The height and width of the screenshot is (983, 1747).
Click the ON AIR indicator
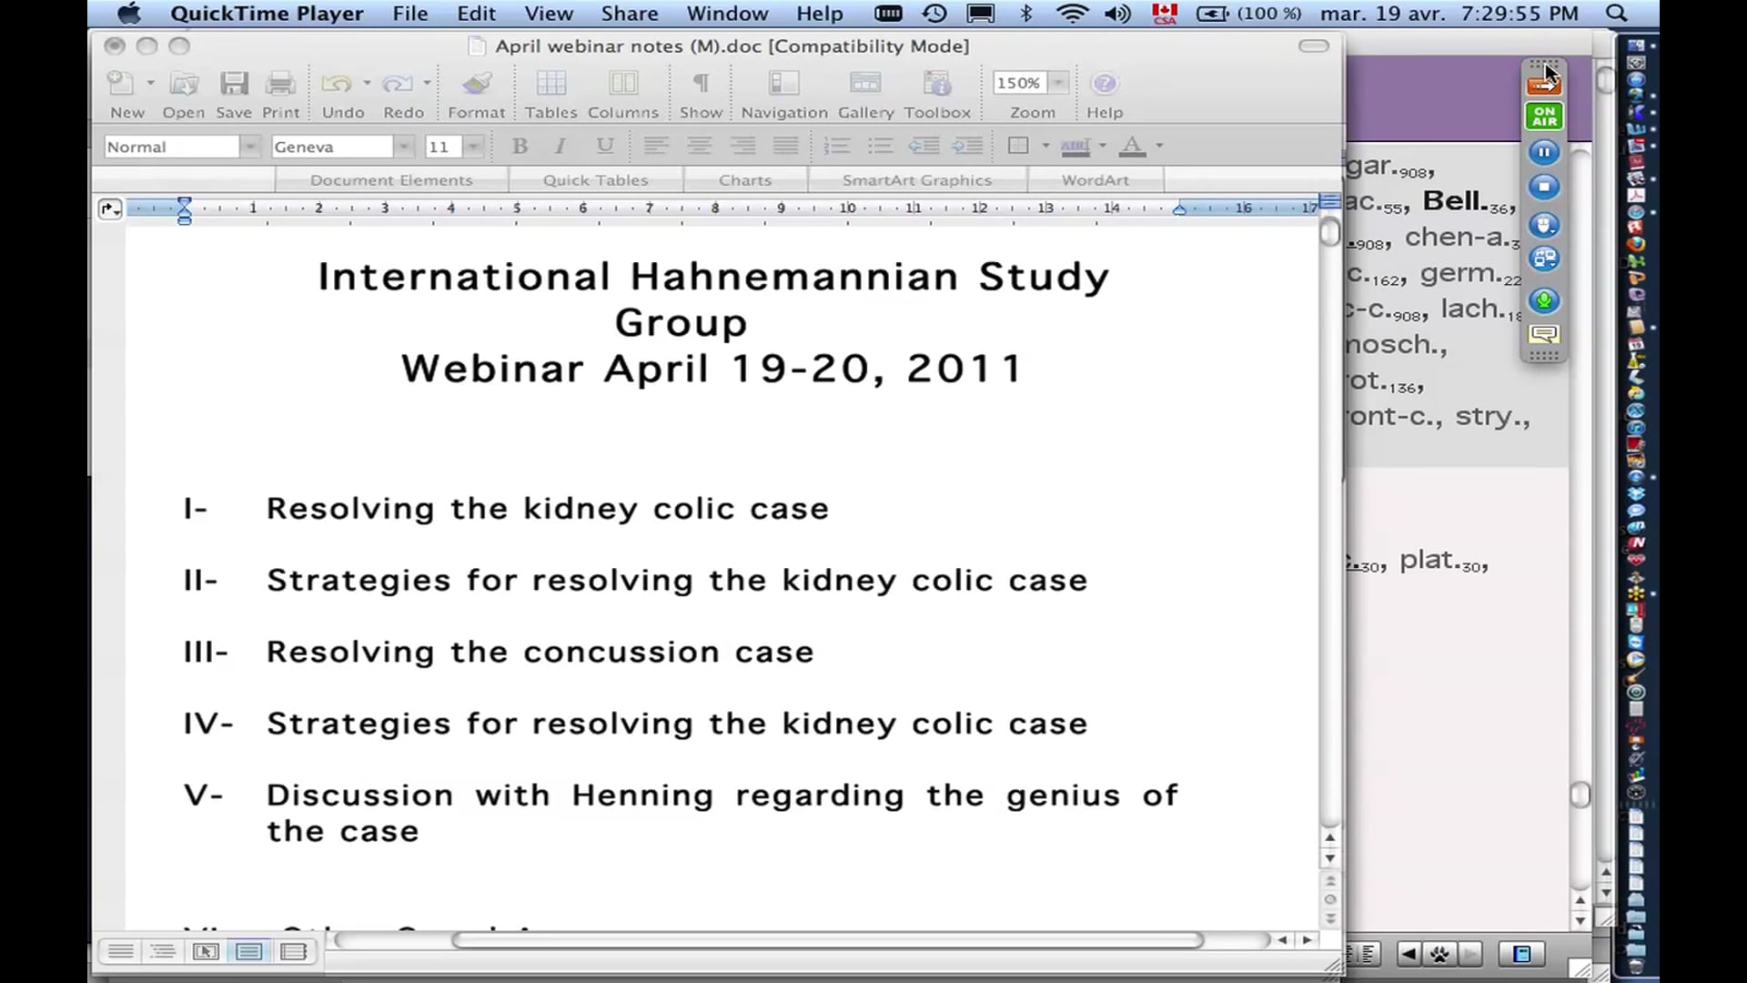[1544, 116]
